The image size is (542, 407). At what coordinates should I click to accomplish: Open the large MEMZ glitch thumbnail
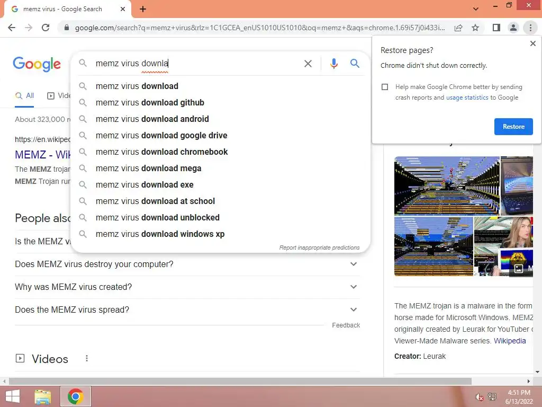pyautogui.click(x=447, y=186)
